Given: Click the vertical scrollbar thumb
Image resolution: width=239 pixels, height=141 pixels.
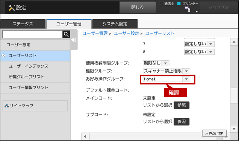Looking at the screenshot, I should coord(234,96).
